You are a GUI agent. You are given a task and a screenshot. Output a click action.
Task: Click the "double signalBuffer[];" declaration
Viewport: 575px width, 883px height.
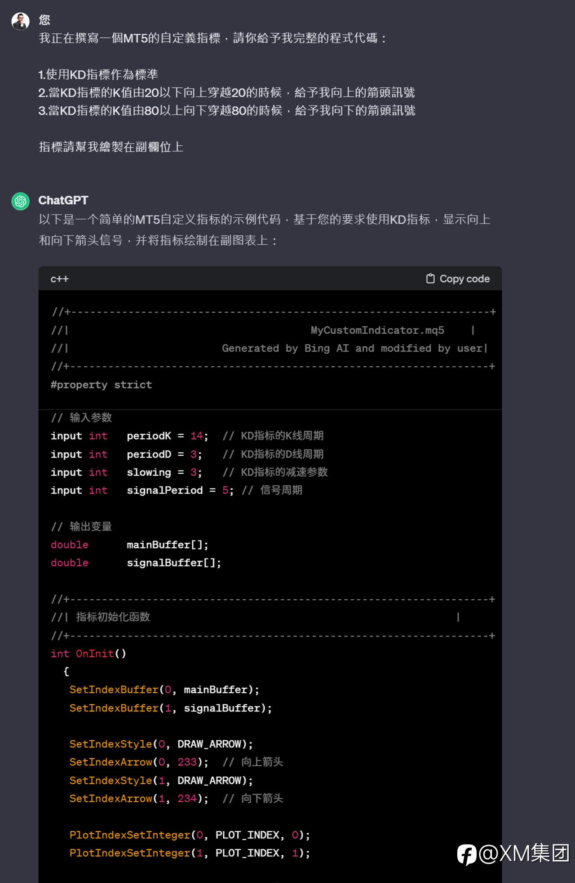tap(136, 563)
